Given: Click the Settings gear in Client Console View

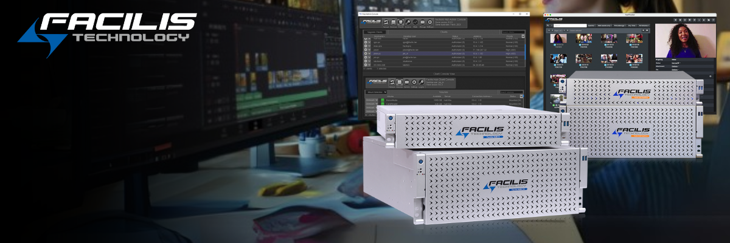Looking at the screenshot, I should coord(414,82).
